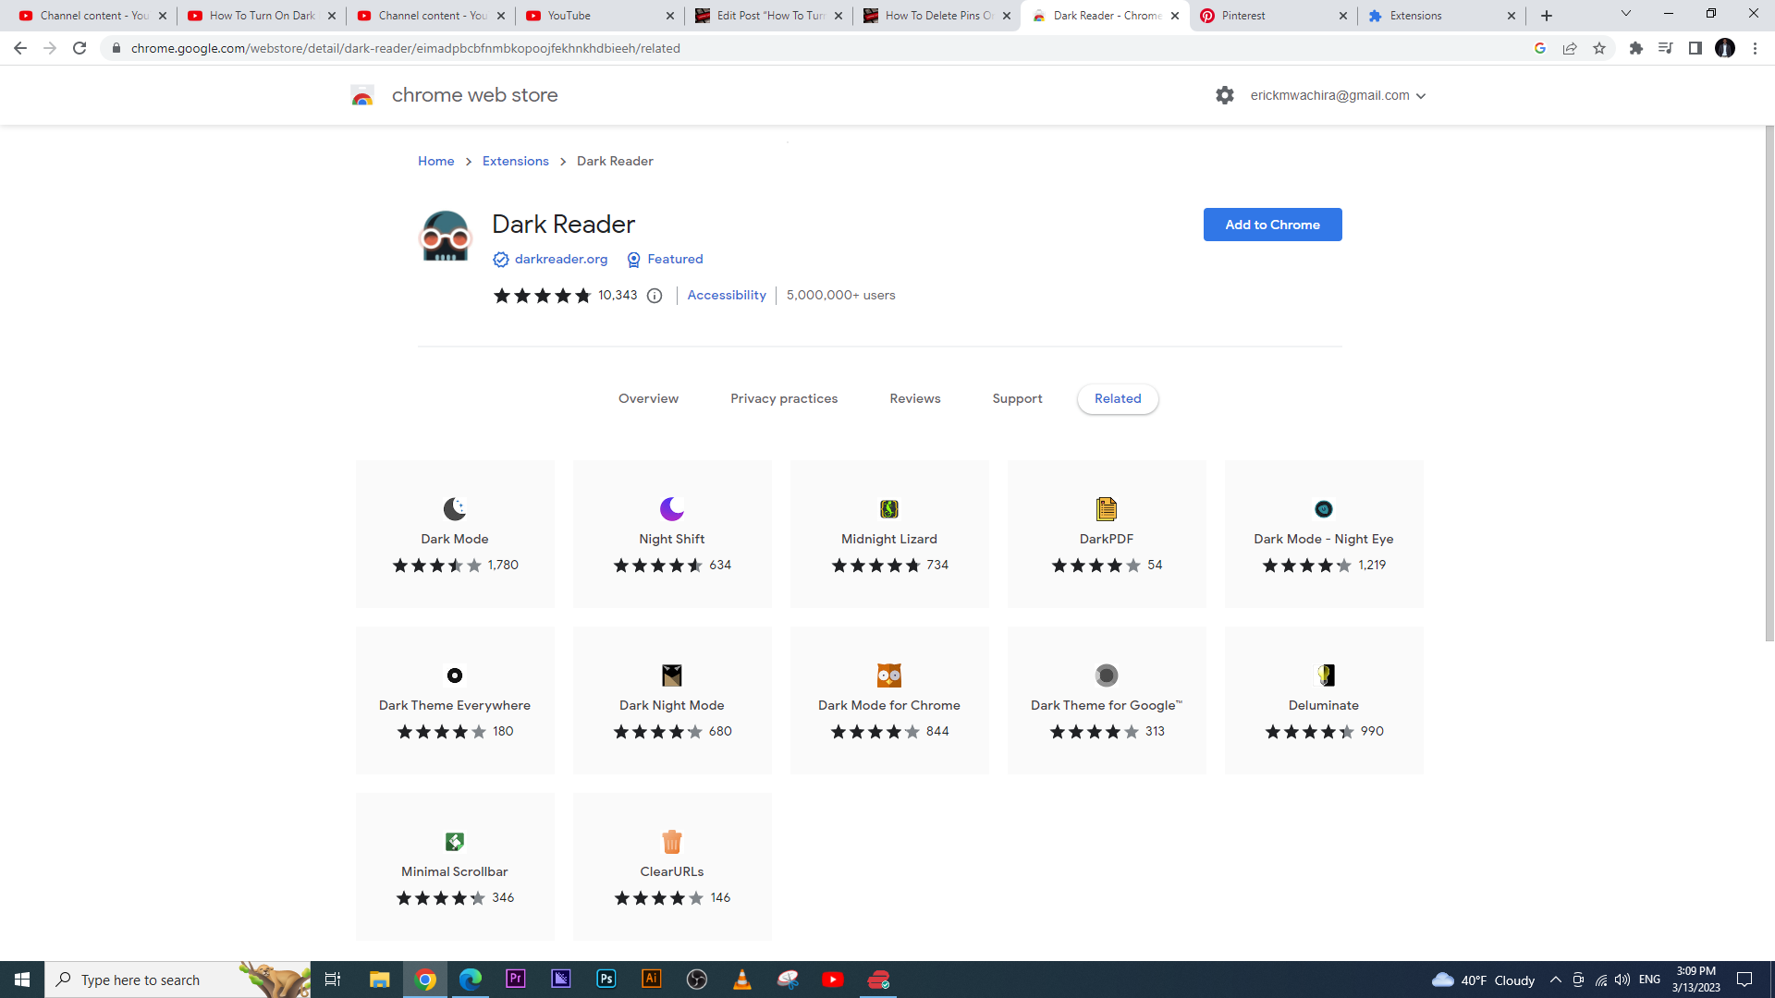Open the Deluminate extension name
The width and height of the screenshot is (1775, 998).
pos(1324,706)
